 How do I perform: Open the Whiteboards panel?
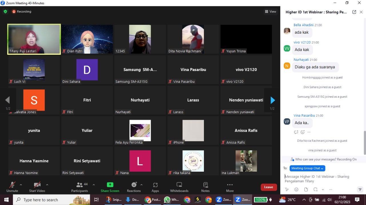[179, 187]
